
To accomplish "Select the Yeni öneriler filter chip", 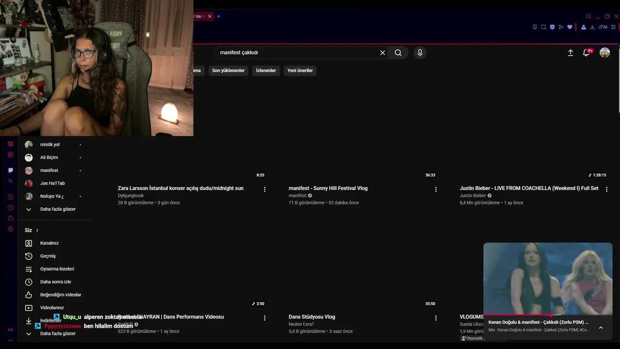I will [x=300, y=71].
